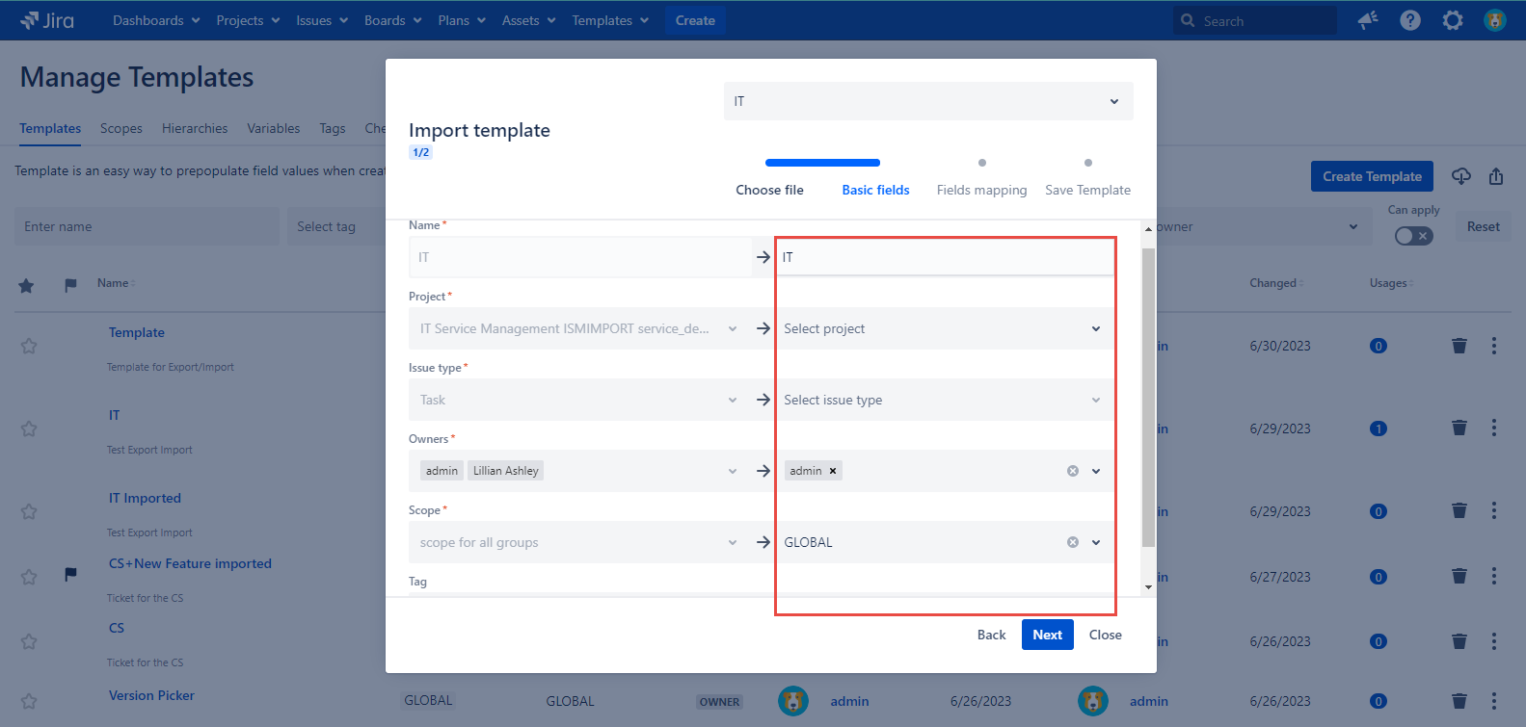The width and height of the screenshot is (1526, 727).
Task: Delete the Template row with trash icon
Action: point(1459,346)
